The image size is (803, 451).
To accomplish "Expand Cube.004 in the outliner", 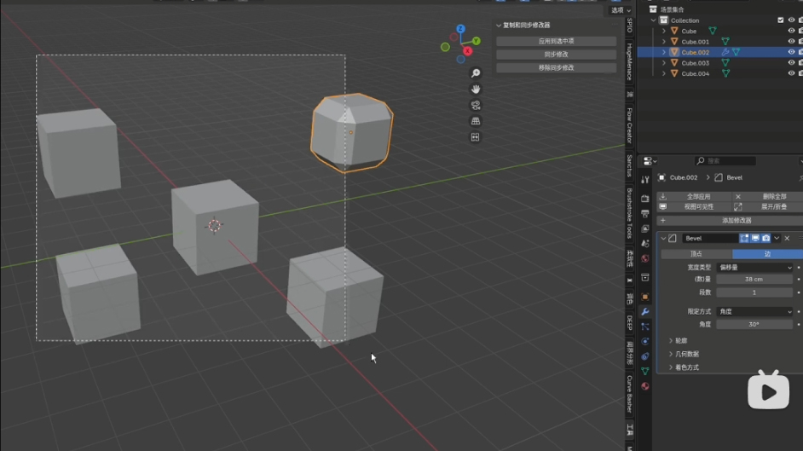I will click(x=664, y=73).
